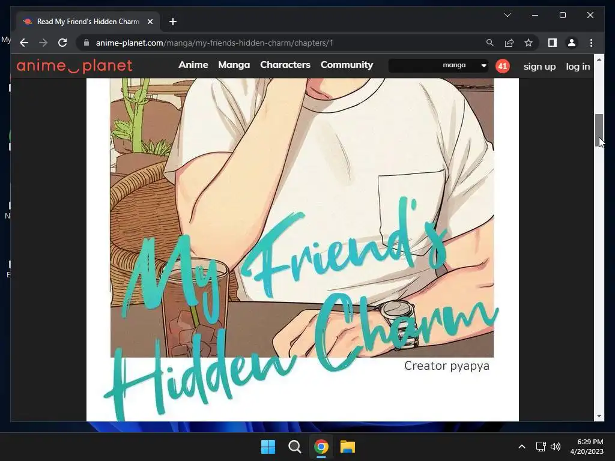Click the address bar URL
615x461 pixels.
[214, 43]
